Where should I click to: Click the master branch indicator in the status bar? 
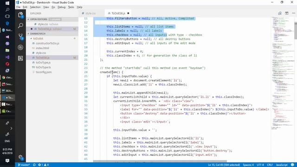coord(24,165)
